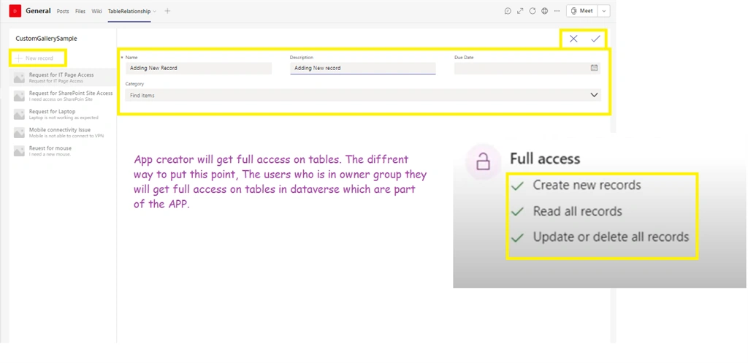The image size is (748, 363).
Task: Open more options ellipsis in top bar
Action: (557, 11)
